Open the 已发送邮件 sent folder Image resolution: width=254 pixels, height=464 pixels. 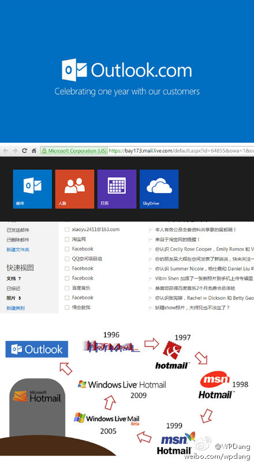[x=18, y=230]
